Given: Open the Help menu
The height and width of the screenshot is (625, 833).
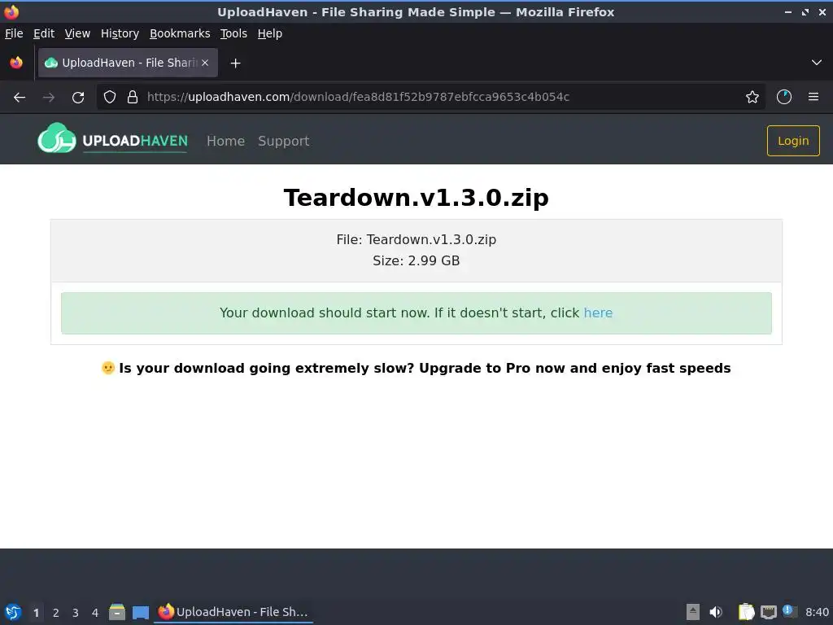Looking at the screenshot, I should click(270, 33).
